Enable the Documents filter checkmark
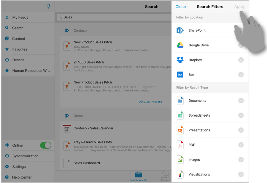The height and width of the screenshot is (183, 267). click(x=241, y=101)
